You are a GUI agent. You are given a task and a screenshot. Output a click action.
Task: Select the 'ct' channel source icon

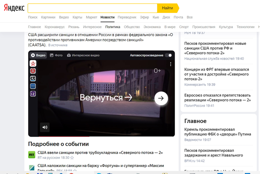[x=33, y=78]
